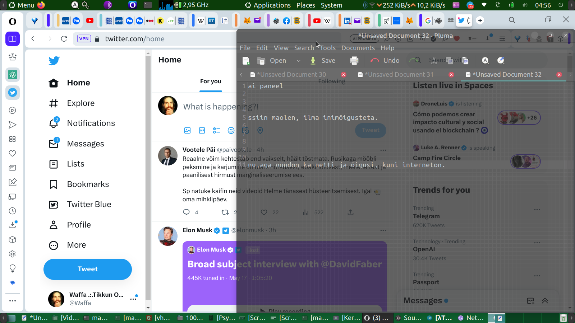Click the YouTube tab icon
Image resolution: width=575 pixels, height=323 pixels.
(x=90, y=21)
